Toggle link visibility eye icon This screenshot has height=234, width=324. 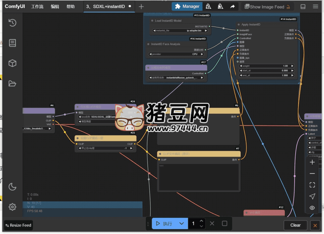click(x=312, y=208)
